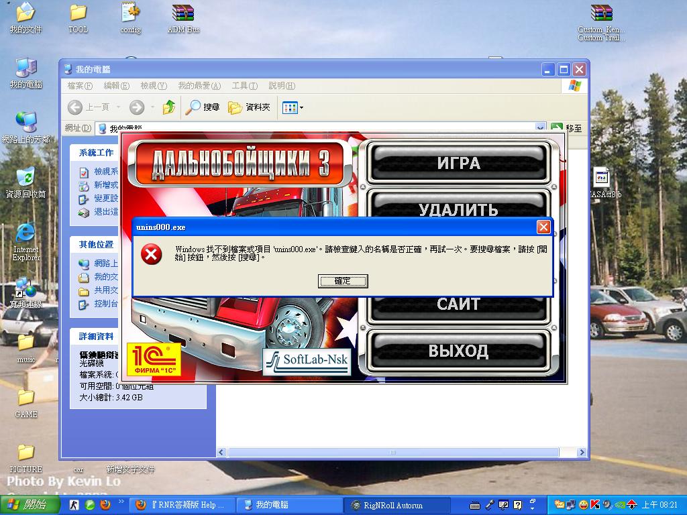Click the 系統工作 panel header
The height and width of the screenshot is (515, 687).
(x=96, y=152)
